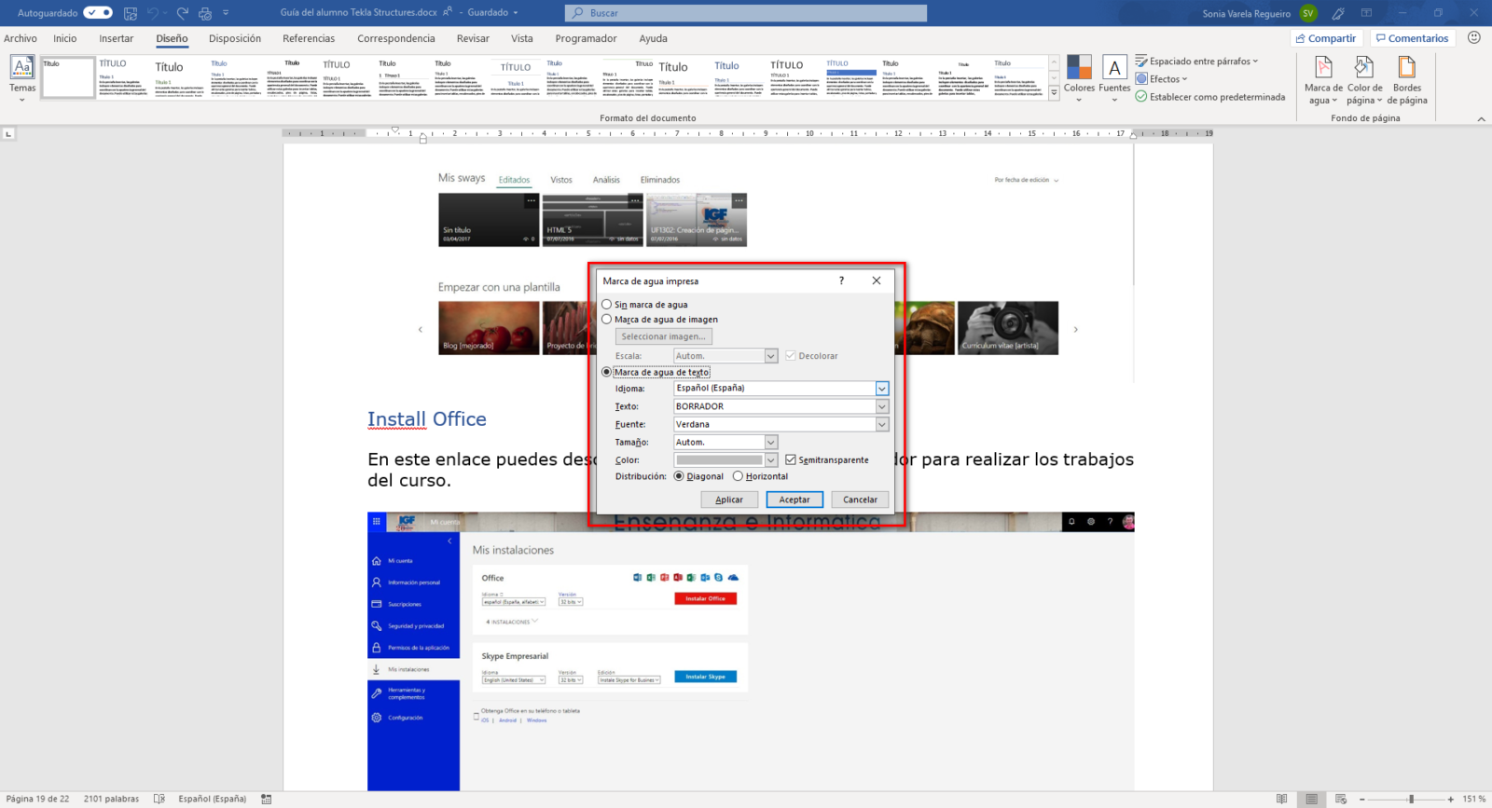The height and width of the screenshot is (808, 1492).
Task: Select the Sin marca de agua option
Action: pos(607,305)
